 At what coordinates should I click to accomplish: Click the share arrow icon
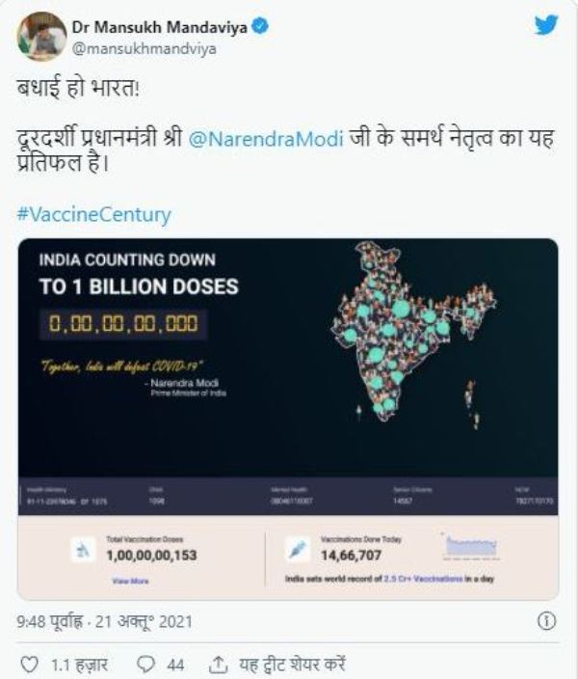(219, 665)
